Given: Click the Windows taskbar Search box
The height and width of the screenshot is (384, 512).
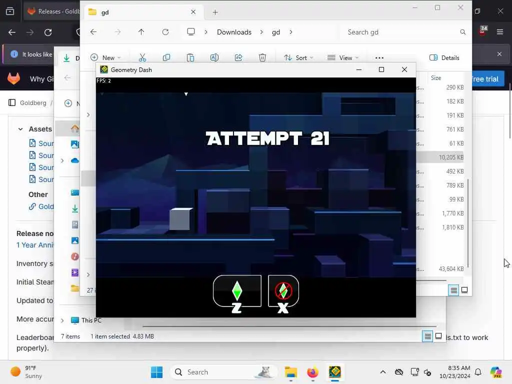Looking at the screenshot, I should (223, 372).
